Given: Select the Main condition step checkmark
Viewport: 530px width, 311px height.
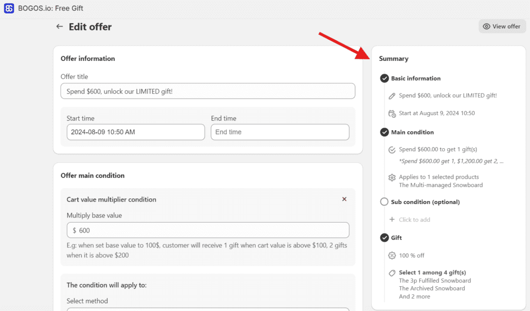Looking at the screenshot, I should tap(384, 132).
